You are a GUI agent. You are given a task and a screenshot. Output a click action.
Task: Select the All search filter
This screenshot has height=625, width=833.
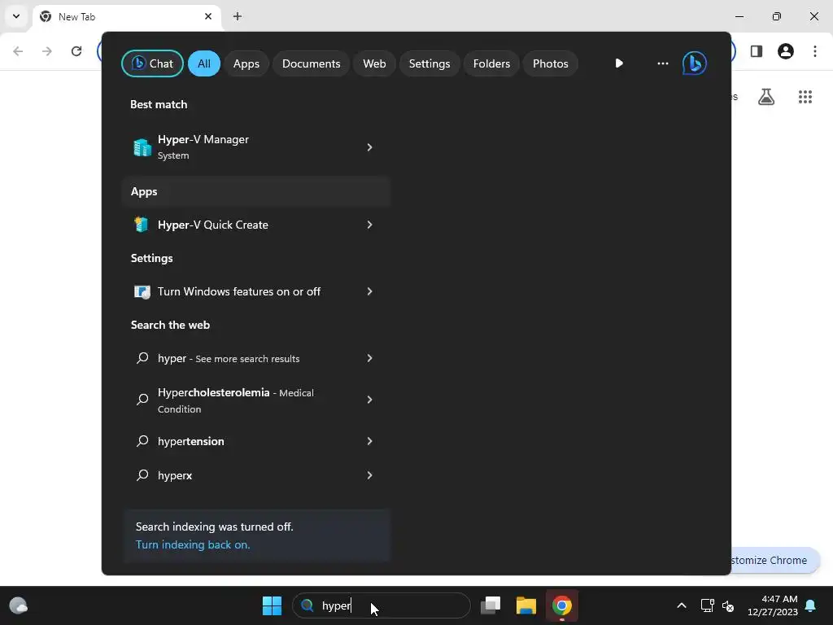click(x=204, y=63)
